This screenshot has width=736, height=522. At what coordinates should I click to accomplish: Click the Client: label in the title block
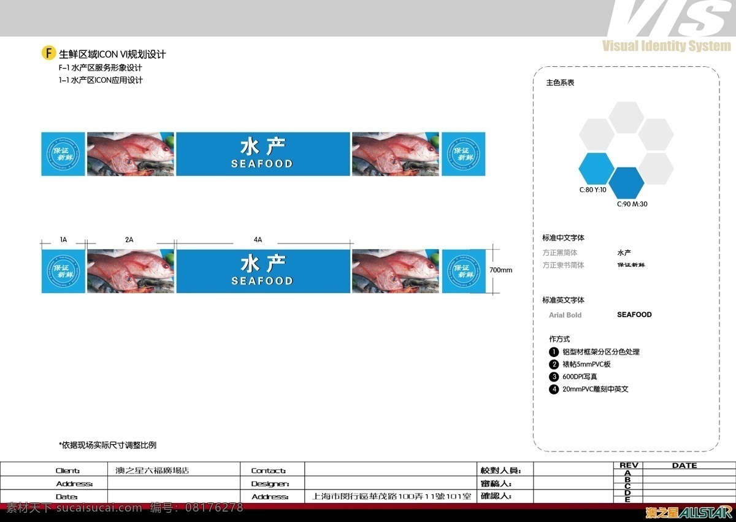67,470
